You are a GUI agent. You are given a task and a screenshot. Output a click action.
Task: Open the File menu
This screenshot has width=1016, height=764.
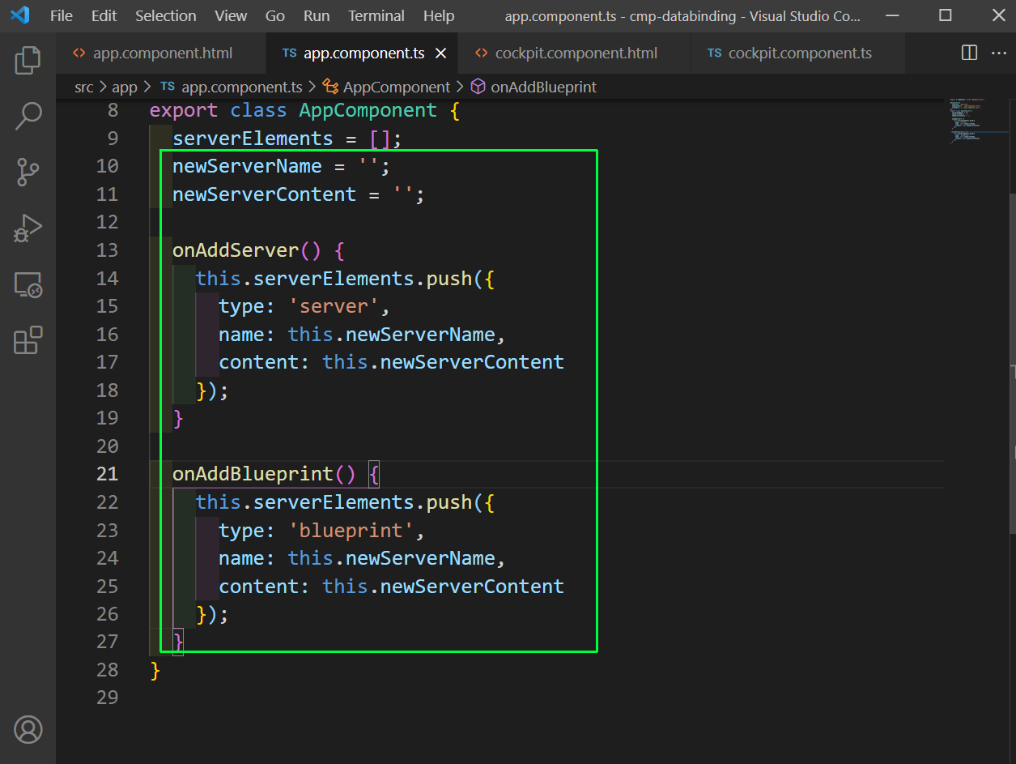coord(62,15)
